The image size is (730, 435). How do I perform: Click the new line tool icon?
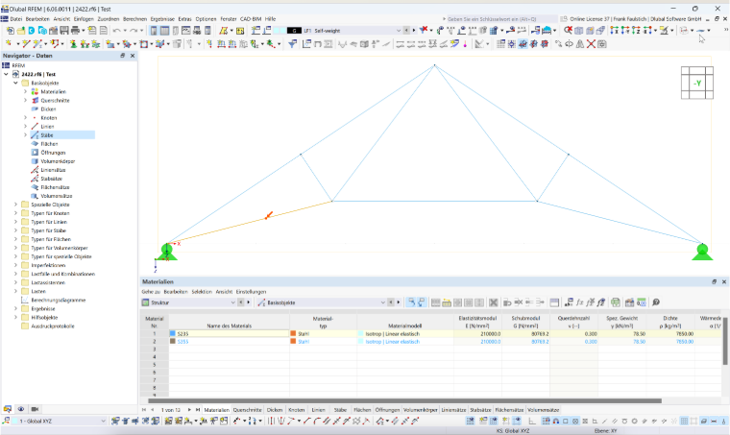26,44
